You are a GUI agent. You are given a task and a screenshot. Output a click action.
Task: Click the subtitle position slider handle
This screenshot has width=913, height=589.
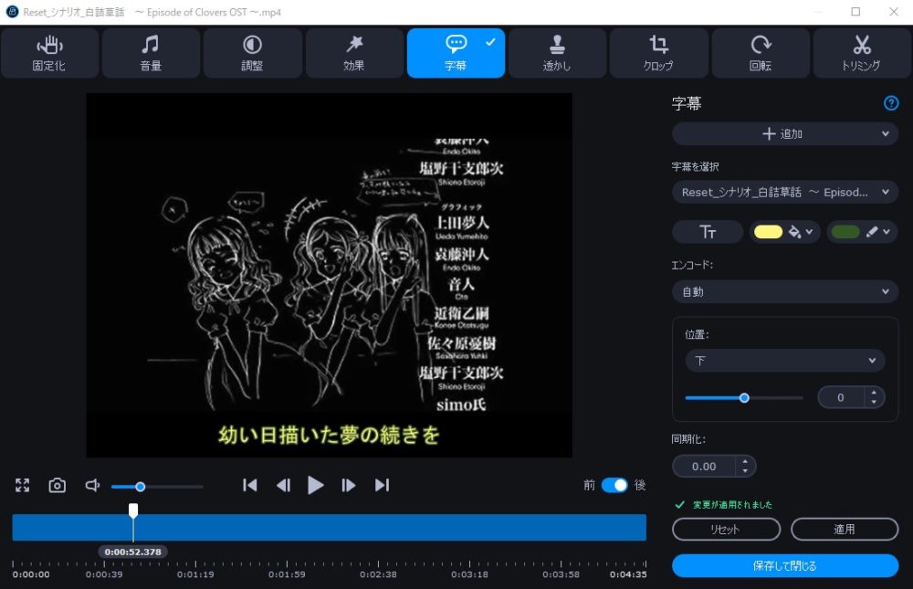pos(744,398)
